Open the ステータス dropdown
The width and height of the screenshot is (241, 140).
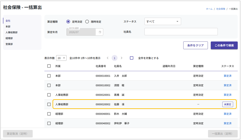[x=162, y=22]
